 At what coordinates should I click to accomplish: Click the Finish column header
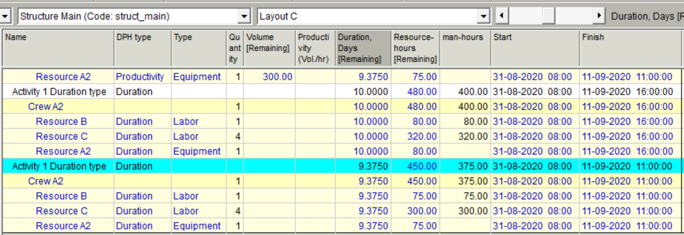pyautogui.click(x=631, y=48)
